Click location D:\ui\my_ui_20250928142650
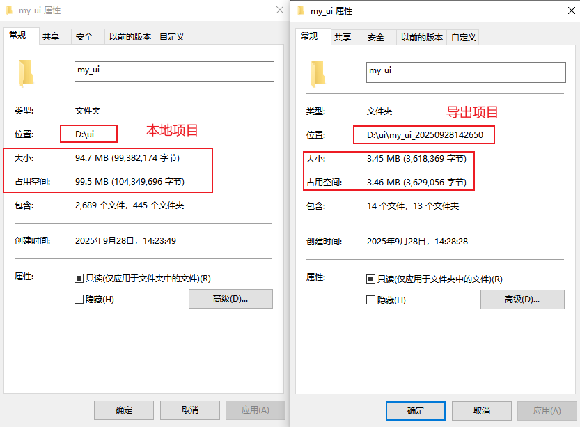The width and height of the screenshot is (580, 427). point(425,134)
